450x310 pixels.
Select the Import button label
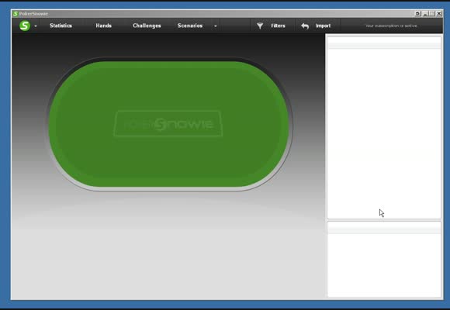tap(324, 26)
